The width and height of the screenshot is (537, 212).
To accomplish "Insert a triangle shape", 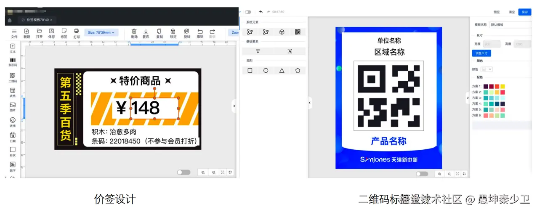I will (x=282, y=71).
